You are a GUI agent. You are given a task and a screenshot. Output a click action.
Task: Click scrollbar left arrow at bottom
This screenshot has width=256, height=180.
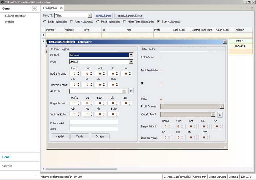(43, 169)
